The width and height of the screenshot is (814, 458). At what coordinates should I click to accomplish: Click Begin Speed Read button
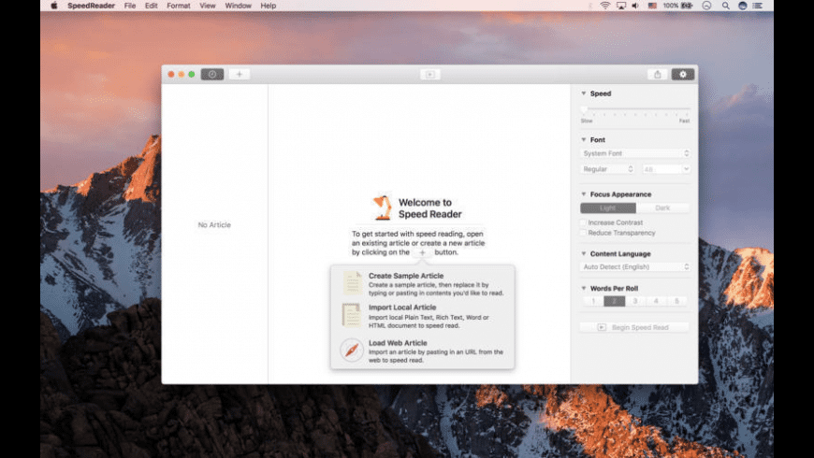pos(634,327)
